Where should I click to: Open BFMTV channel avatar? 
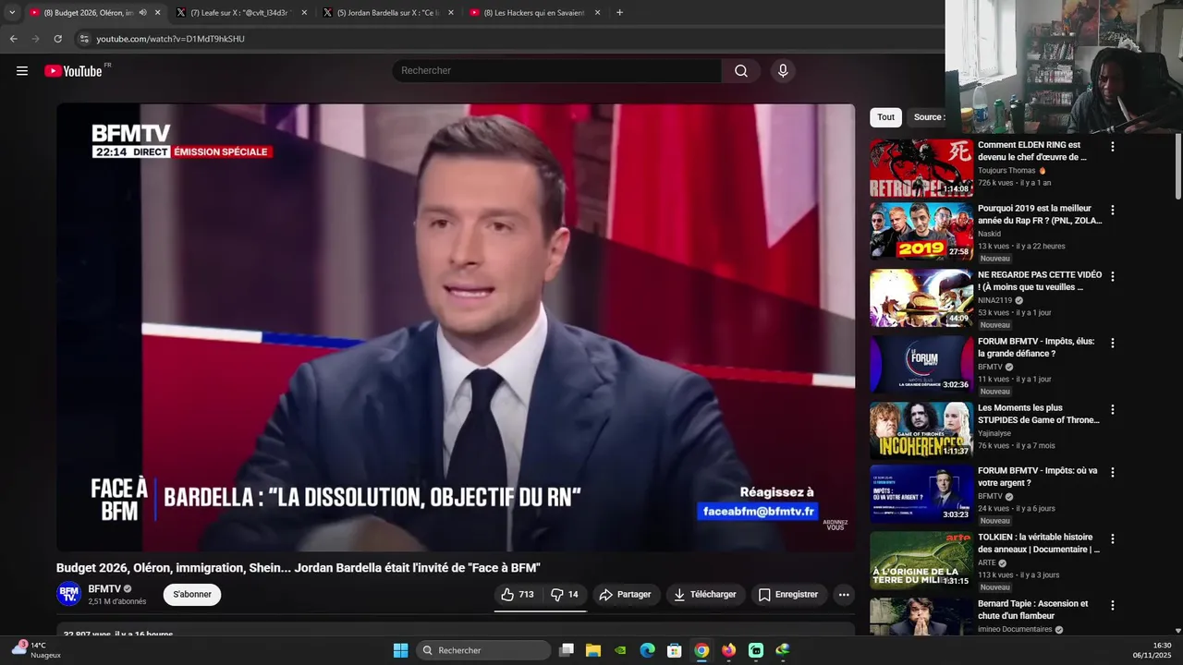tap(68, 594)
